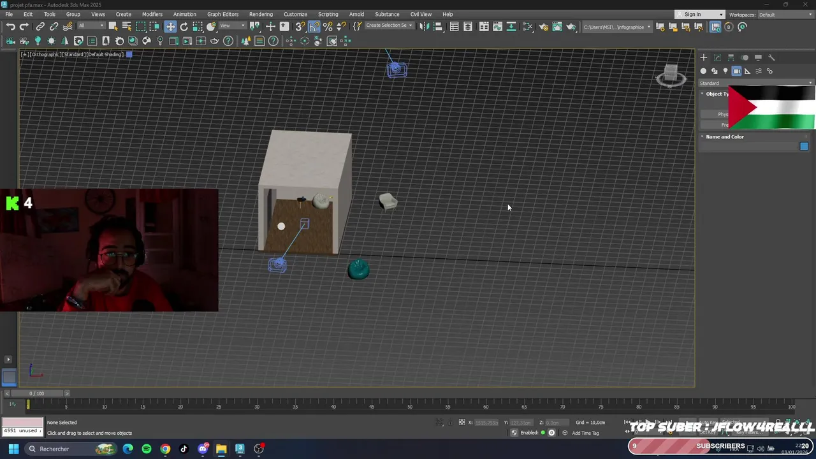This screenshot has height=459, width=816.
Task: Open the Mirror tool
Action: point(424,27)
